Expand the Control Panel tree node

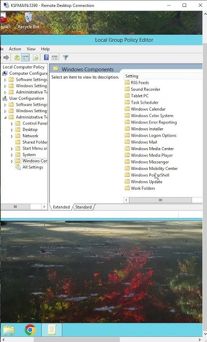click(12, 123)
